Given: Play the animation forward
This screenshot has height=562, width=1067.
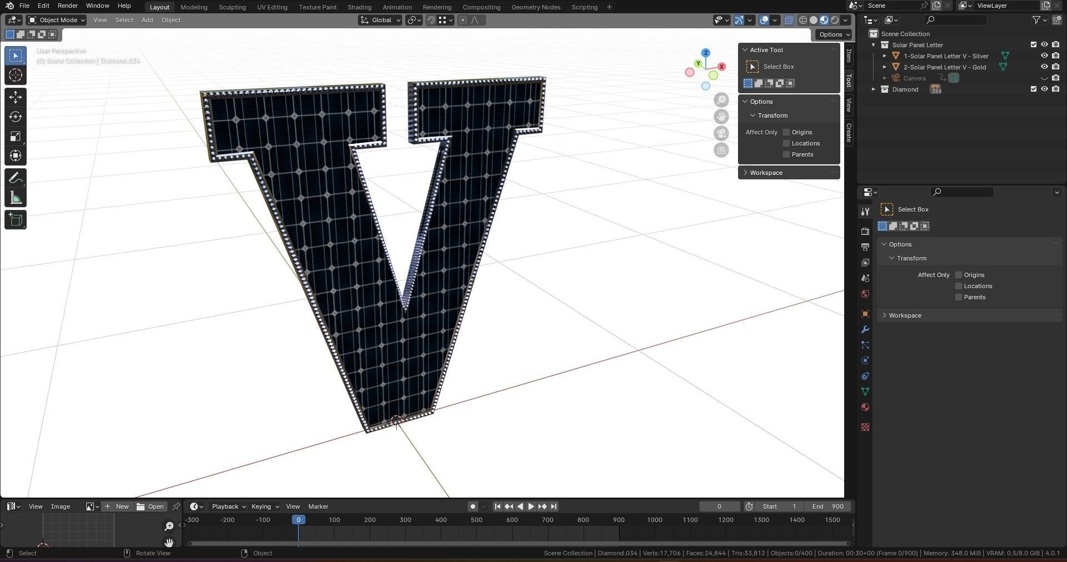Looking at the screenshot, I should coord(531,506).
